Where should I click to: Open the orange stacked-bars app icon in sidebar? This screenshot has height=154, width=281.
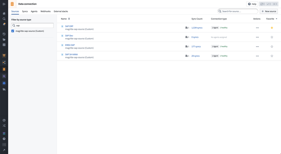[x=4, y=56]
